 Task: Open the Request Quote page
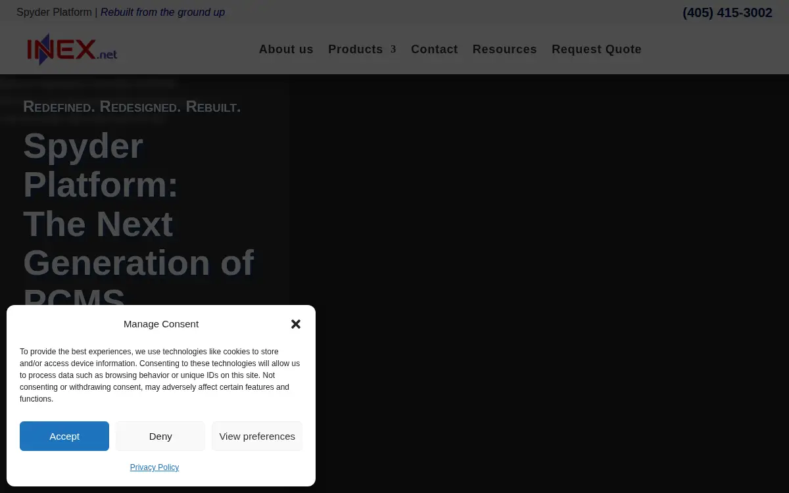(x=596, y=49)
